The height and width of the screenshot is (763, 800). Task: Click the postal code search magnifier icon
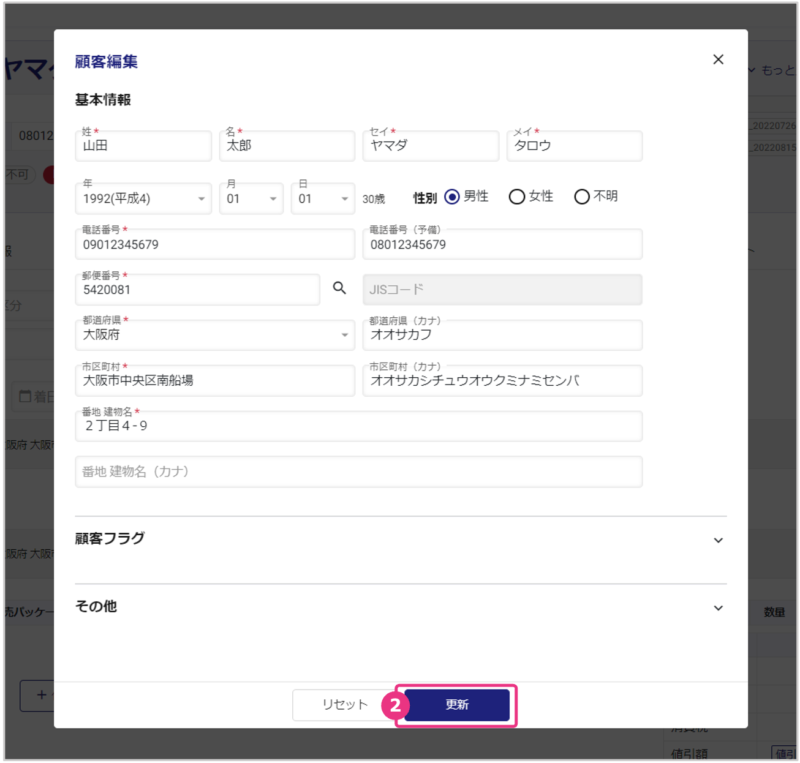(339, 288)
